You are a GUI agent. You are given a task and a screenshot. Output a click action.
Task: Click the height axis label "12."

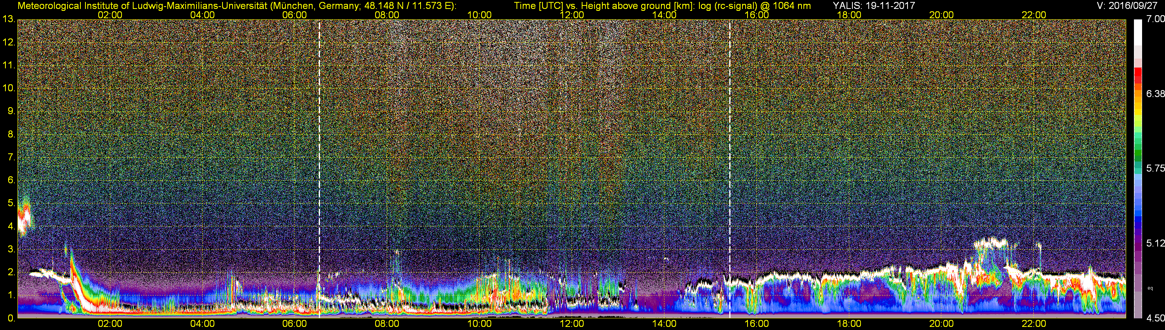pyautogui.click(x=9, y=42)
